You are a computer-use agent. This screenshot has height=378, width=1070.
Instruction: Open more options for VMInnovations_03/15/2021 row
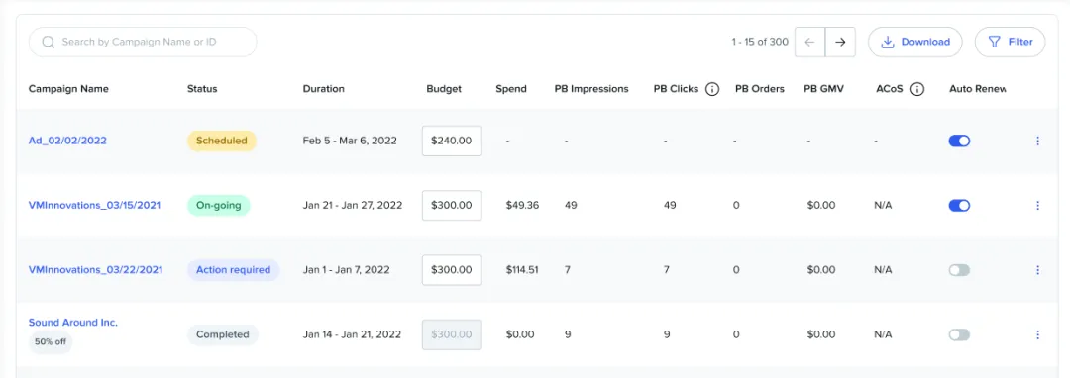1038,205
